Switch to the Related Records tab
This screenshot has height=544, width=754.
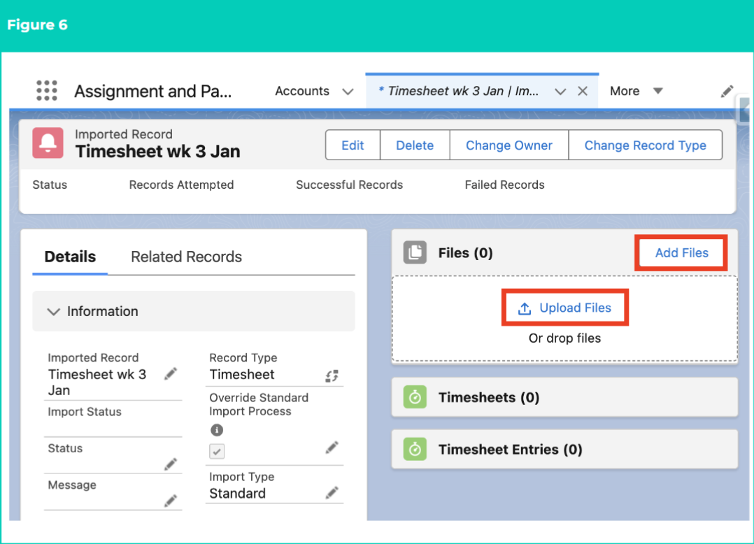coord(186,257)
